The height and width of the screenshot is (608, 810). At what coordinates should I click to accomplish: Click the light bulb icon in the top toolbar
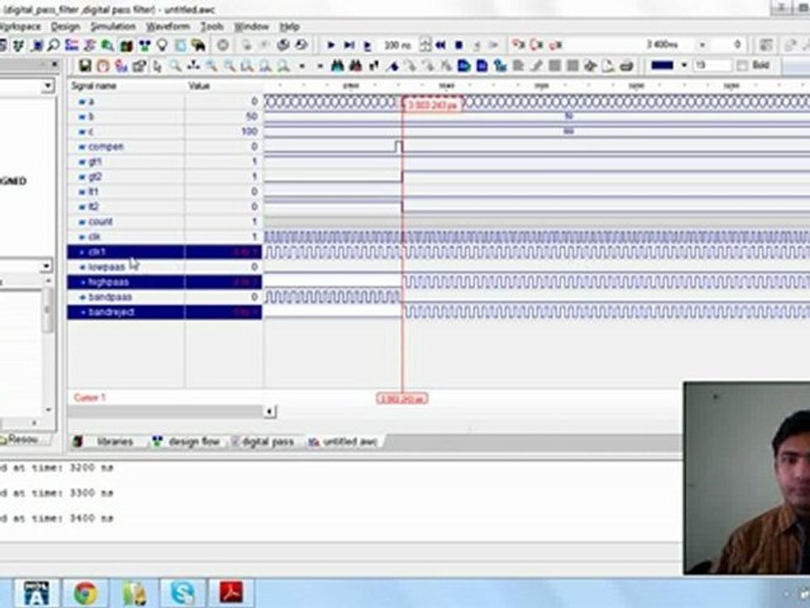162,46
